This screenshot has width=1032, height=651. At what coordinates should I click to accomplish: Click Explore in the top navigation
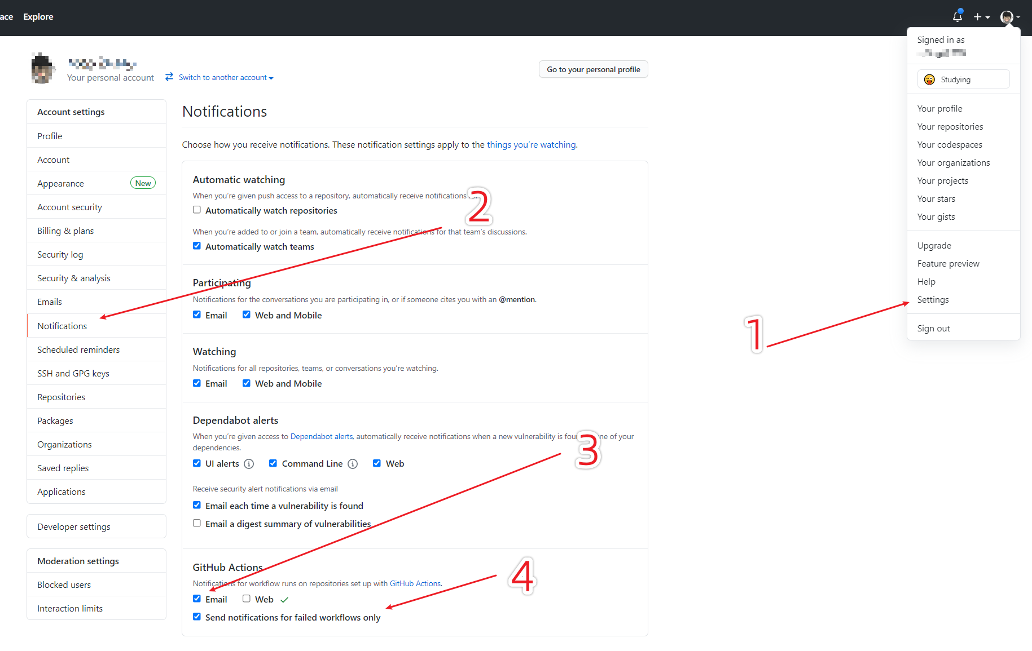[38, 17]
